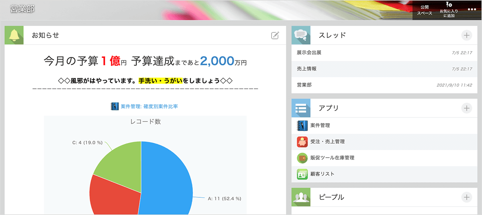This screenshot has width=482, height=215.
Task: Click the 案件管理: 確度別案件比率 chart link
Action: coord(149,107)
